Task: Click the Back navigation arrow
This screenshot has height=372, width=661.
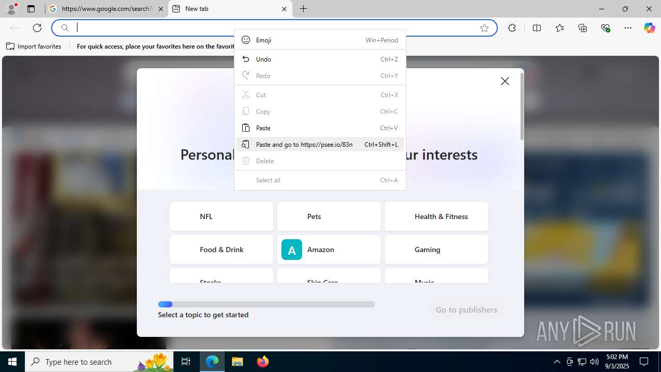Action: click(x=14, y=28)
